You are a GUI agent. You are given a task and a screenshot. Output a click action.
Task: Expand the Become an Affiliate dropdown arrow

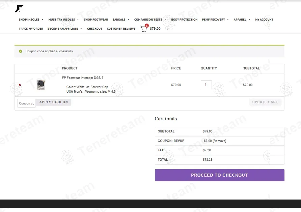(x=81, y=29)
